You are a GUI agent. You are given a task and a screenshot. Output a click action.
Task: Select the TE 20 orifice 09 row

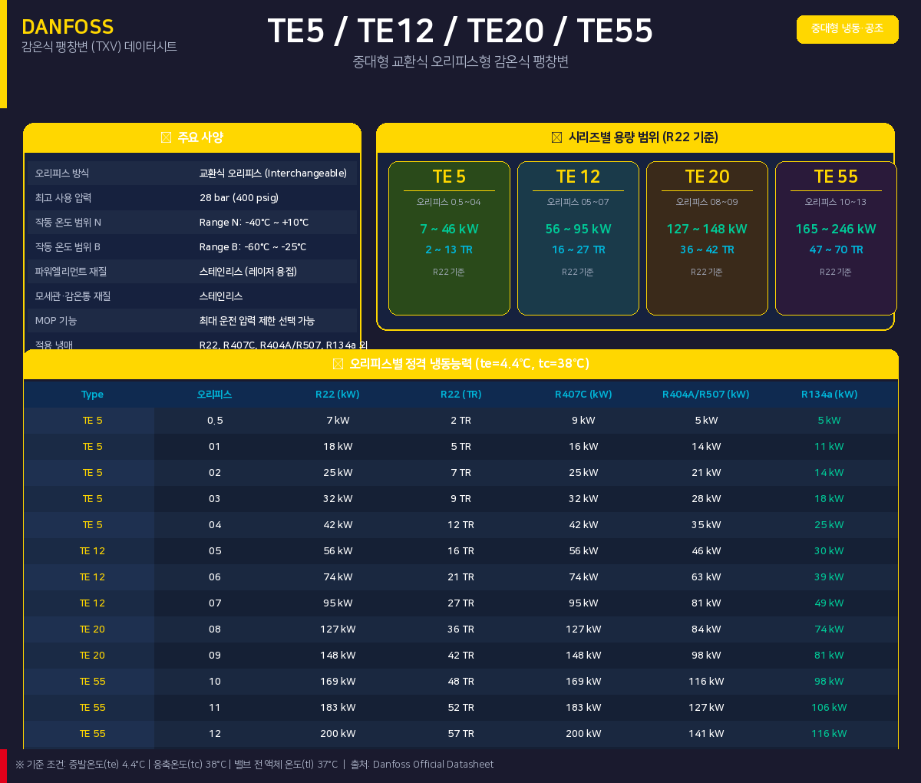pyautogui.click(x=460, y=656)
